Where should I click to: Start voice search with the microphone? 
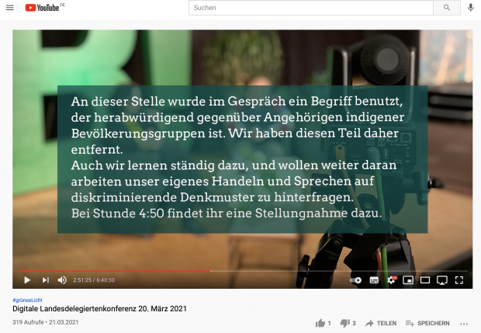tap(470, 8)
